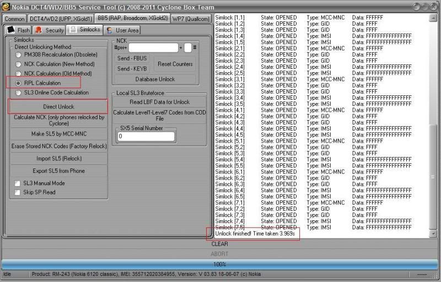The height and width of the screenshot is (282, 441).
Task: Click the SX5 Serial Number field
Action: (x=146, y=136)
